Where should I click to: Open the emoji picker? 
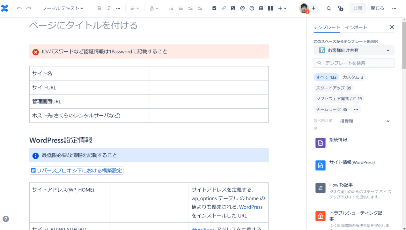coord(252,8)
